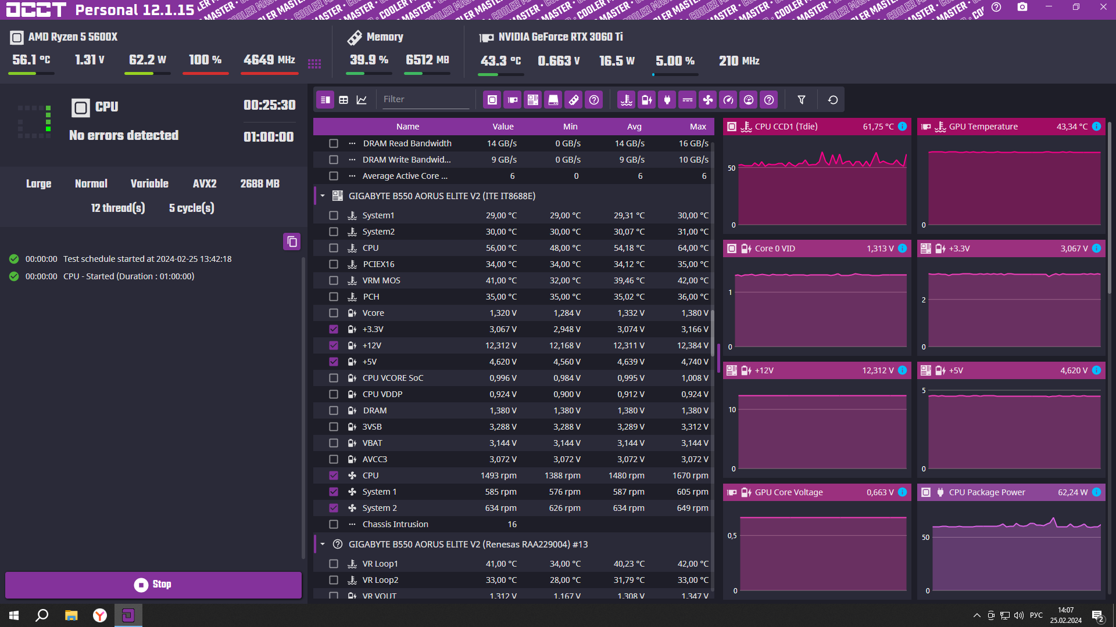Open File Explorer from the taskbar
This screenshot has height=627, width=1116.
pyautogui.click(x=71, y=615)
